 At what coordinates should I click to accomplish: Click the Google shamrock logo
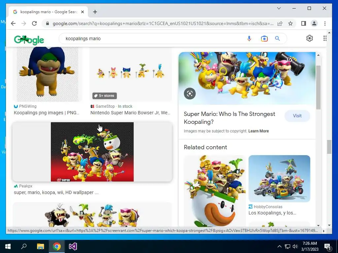pyautogui.click(x=29, y=40)
